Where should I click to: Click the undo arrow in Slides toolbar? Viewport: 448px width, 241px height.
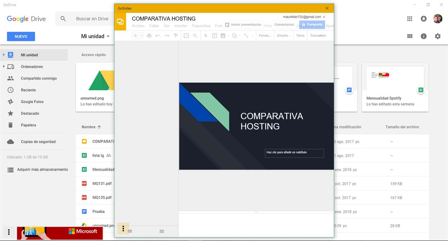pyautogui.click(x=158, y=36)
